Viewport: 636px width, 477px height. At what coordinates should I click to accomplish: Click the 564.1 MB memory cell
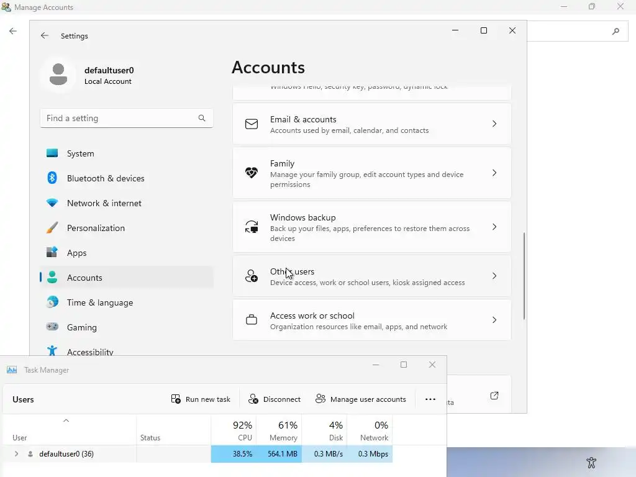pyautogui.click(x=279, y=454)
